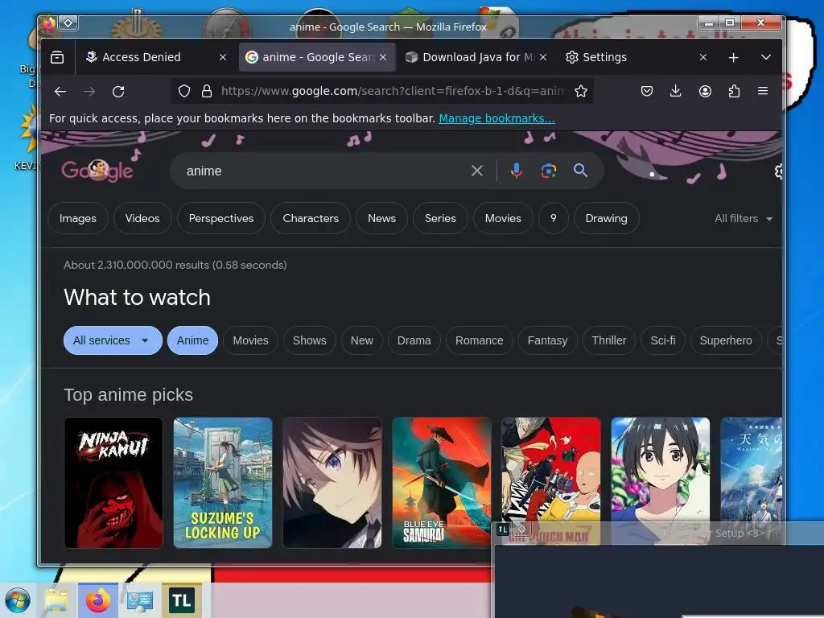Open the Blue Eye Samurai poster

pyautogui.click(x=442, y=483)
